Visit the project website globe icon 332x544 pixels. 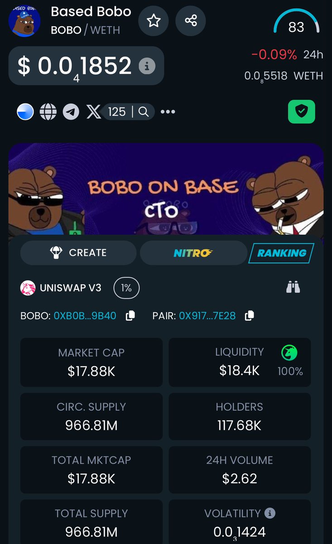[48, 112]
